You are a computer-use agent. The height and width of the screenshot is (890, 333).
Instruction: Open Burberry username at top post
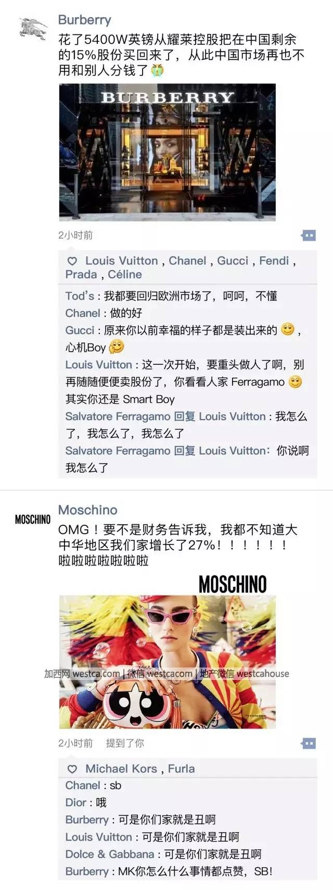coord(85,20)
